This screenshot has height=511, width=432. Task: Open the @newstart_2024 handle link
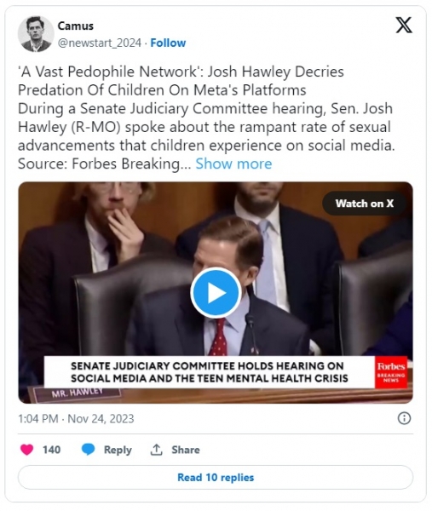[100, 43]
